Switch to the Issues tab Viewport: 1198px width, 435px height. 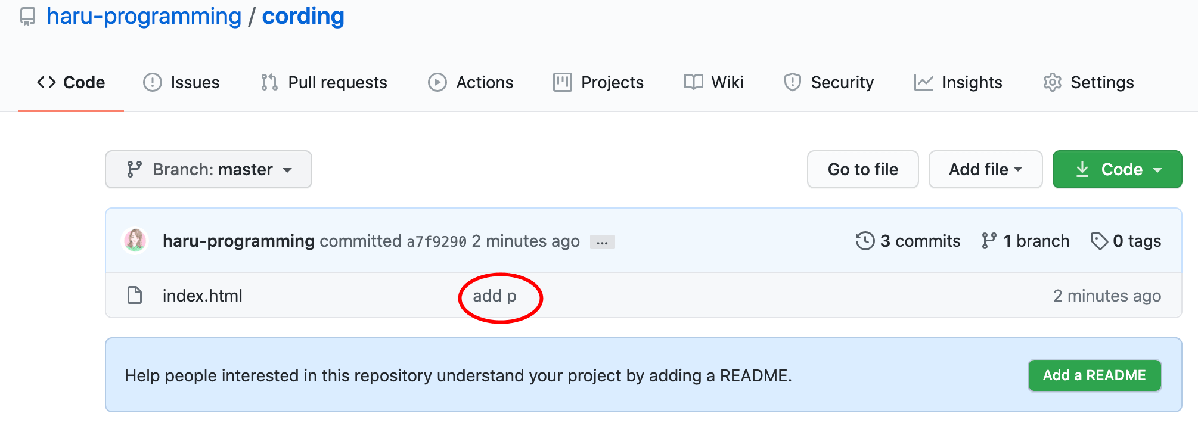click(x=195, y=82)
